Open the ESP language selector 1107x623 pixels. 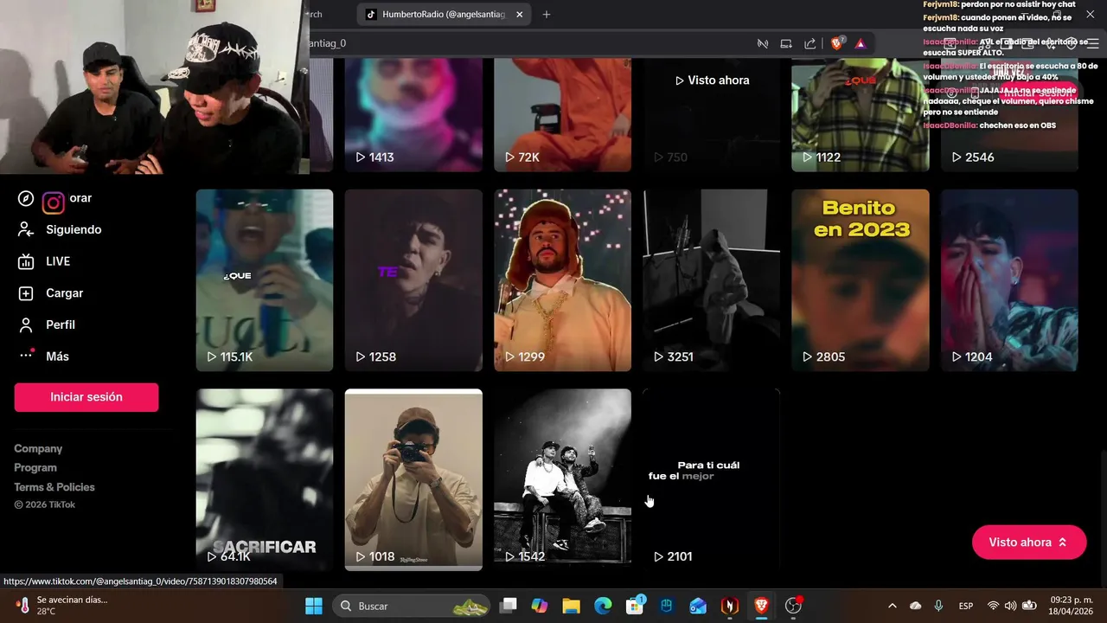point(966,606)
